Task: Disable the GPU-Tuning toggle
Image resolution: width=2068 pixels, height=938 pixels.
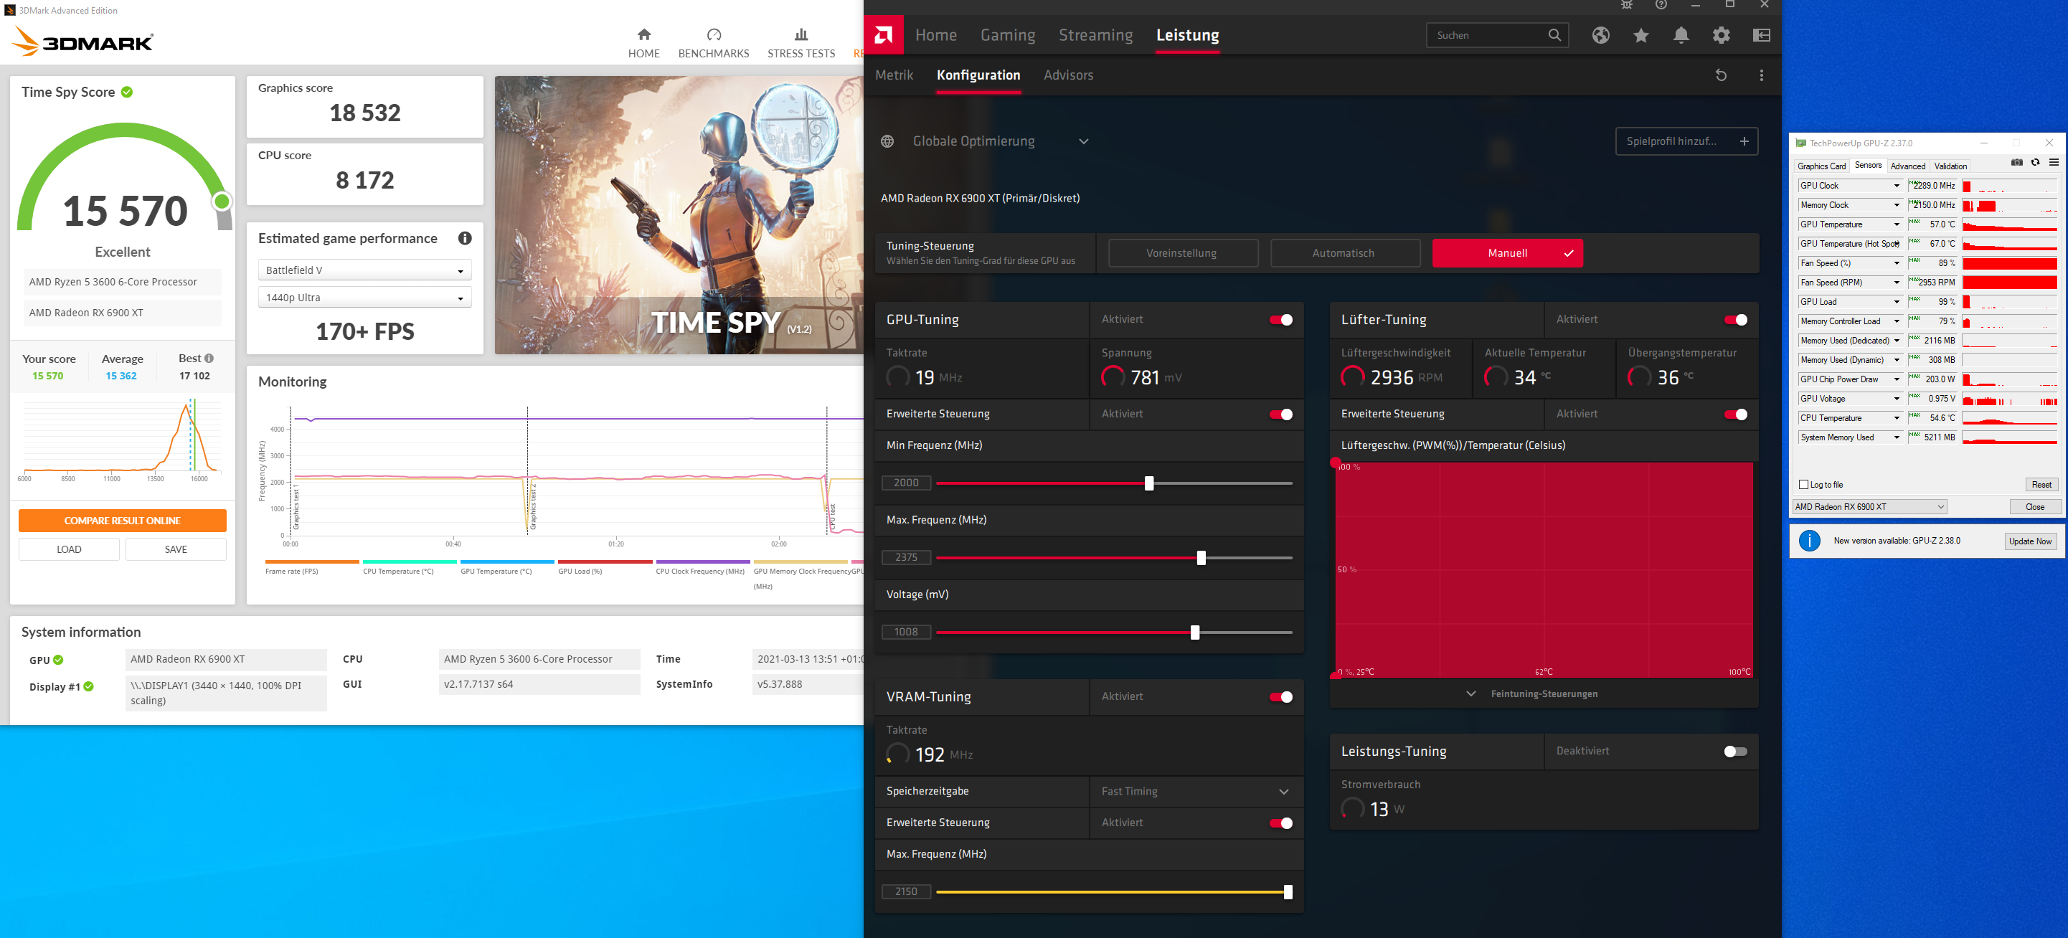Action: [x=1280, y=320]
